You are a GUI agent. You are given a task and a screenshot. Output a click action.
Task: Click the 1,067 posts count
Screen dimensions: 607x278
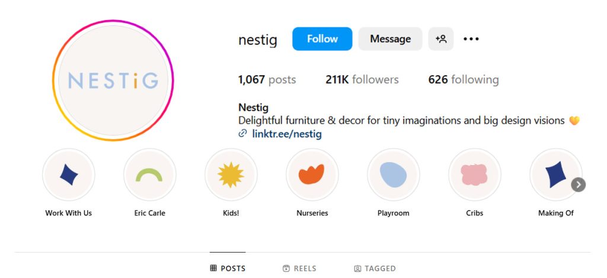267,80
